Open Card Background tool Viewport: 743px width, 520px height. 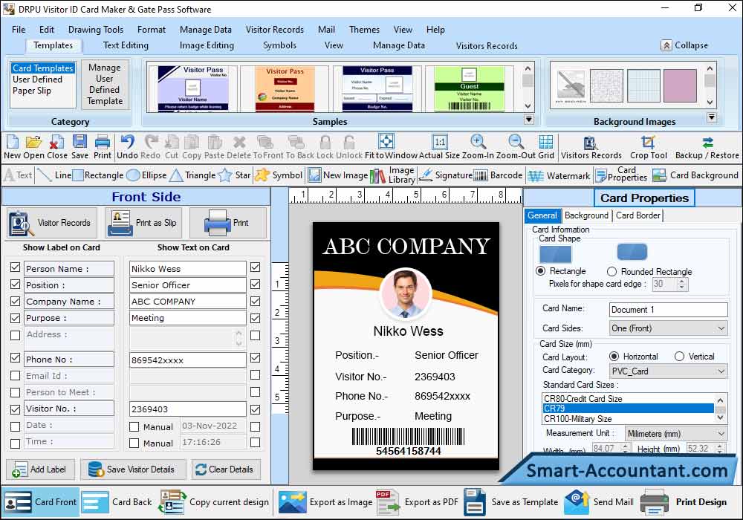tap(695, 175)
